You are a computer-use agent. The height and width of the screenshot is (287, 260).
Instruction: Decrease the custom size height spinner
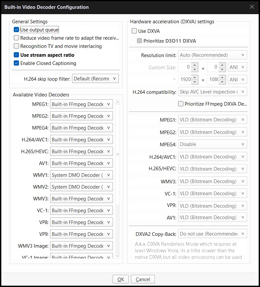(222, 70)
